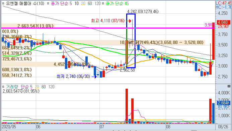
Task: Click the 2,663,547(13.0%) volume profile bar label
Action: click(35, 26)
